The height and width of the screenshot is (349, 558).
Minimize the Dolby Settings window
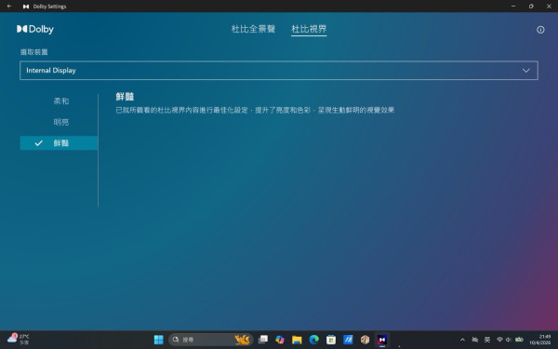[513, 7]
